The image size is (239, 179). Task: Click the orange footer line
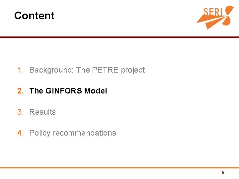[x=119, y=168]
